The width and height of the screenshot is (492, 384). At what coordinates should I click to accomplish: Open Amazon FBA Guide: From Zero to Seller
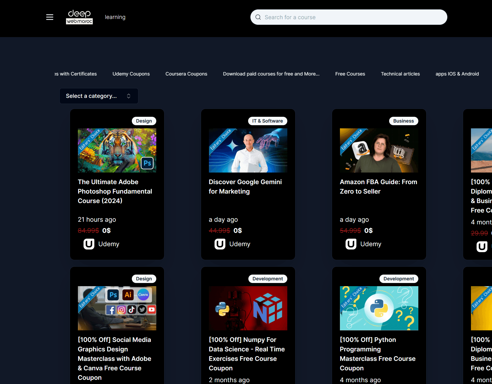pyautogui.click(x=378, y=187)
